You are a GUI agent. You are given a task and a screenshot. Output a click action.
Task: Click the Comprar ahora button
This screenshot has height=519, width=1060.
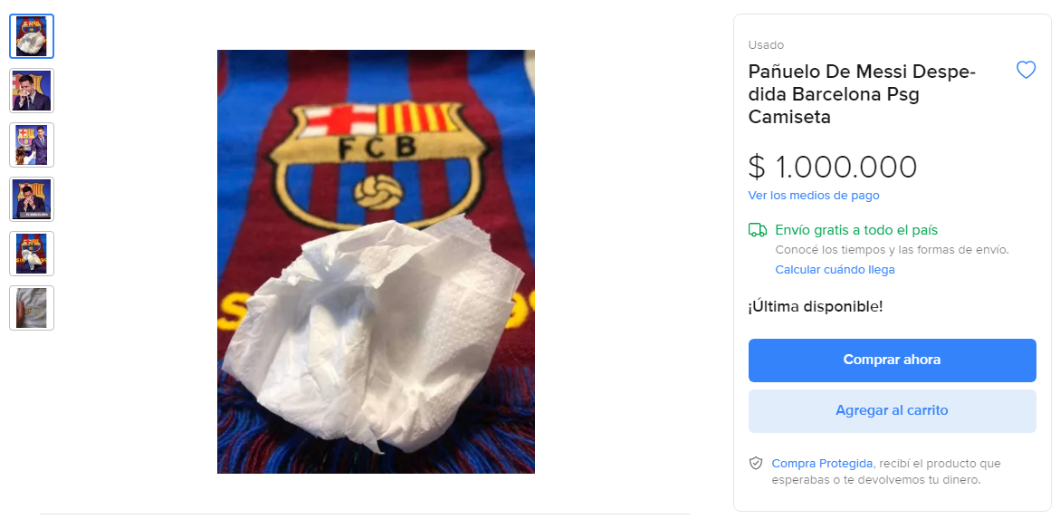(892, 360)
